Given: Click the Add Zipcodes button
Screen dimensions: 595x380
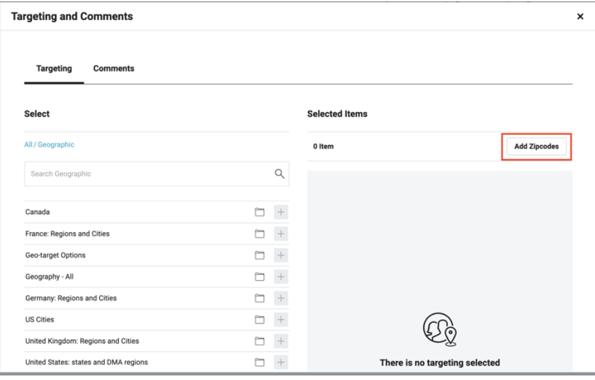Looking at the screenshot, I should click(536, 147).
